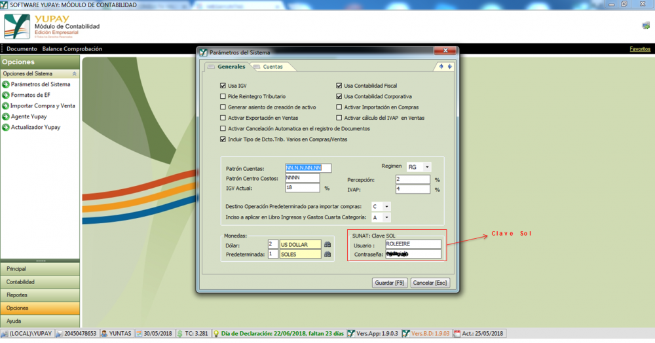
Task: Enable Activar Cancelación Automatica checkbox
Action: pyautogui.click(x=223, y=128)
